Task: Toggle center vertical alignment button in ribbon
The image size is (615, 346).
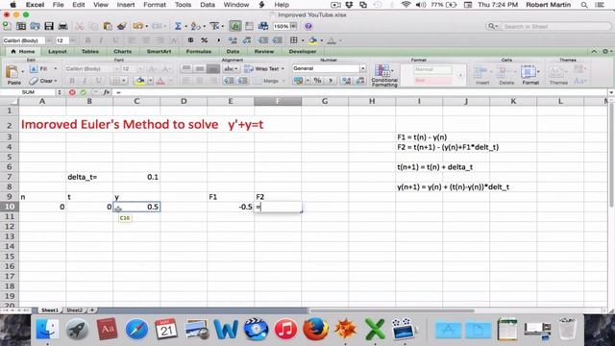Action: pyautogui.click(x=200, y=68)
